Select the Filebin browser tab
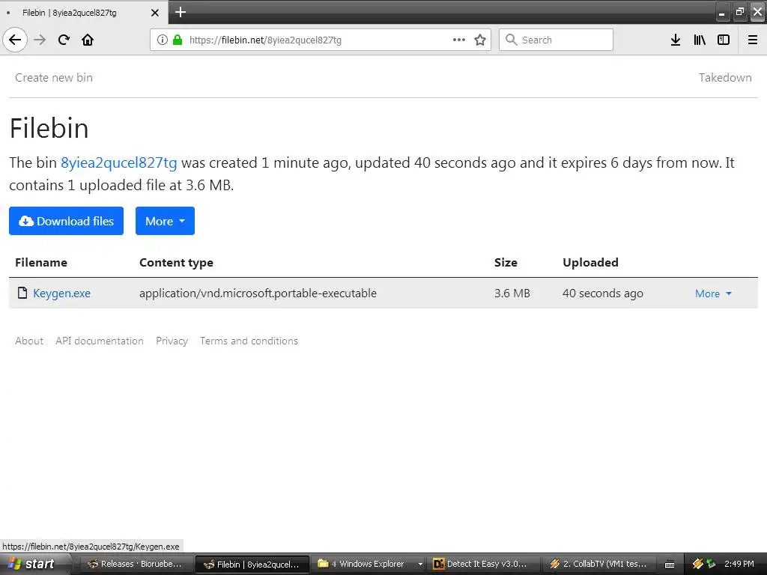The height and width of the screenshot is (575, 767). tap(83, 12)
